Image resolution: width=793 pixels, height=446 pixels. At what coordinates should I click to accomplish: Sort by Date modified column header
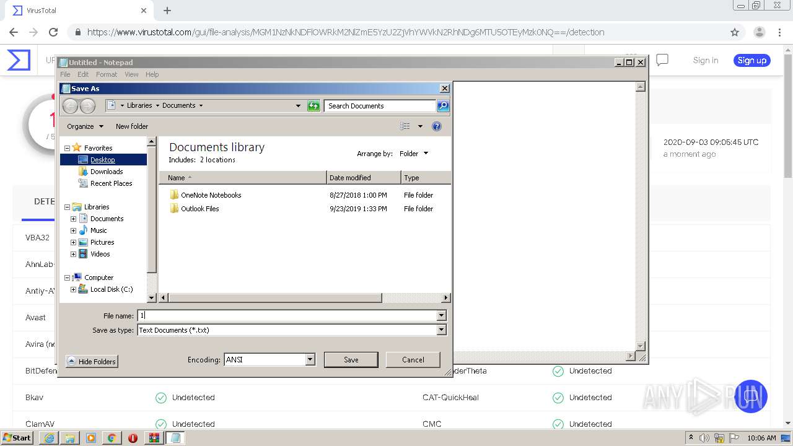(364, 178)
